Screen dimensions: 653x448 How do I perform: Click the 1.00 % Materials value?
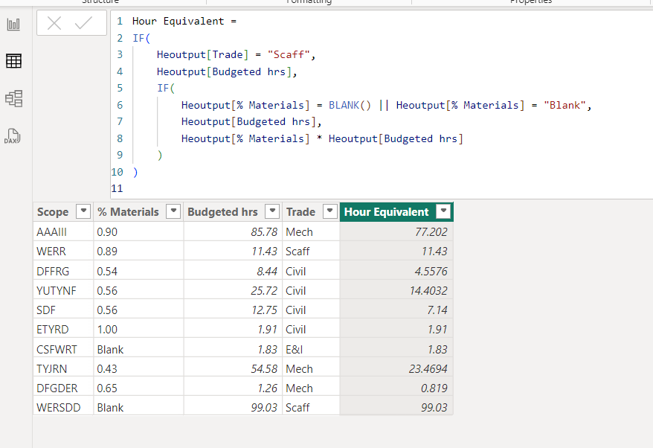(107, 329)
